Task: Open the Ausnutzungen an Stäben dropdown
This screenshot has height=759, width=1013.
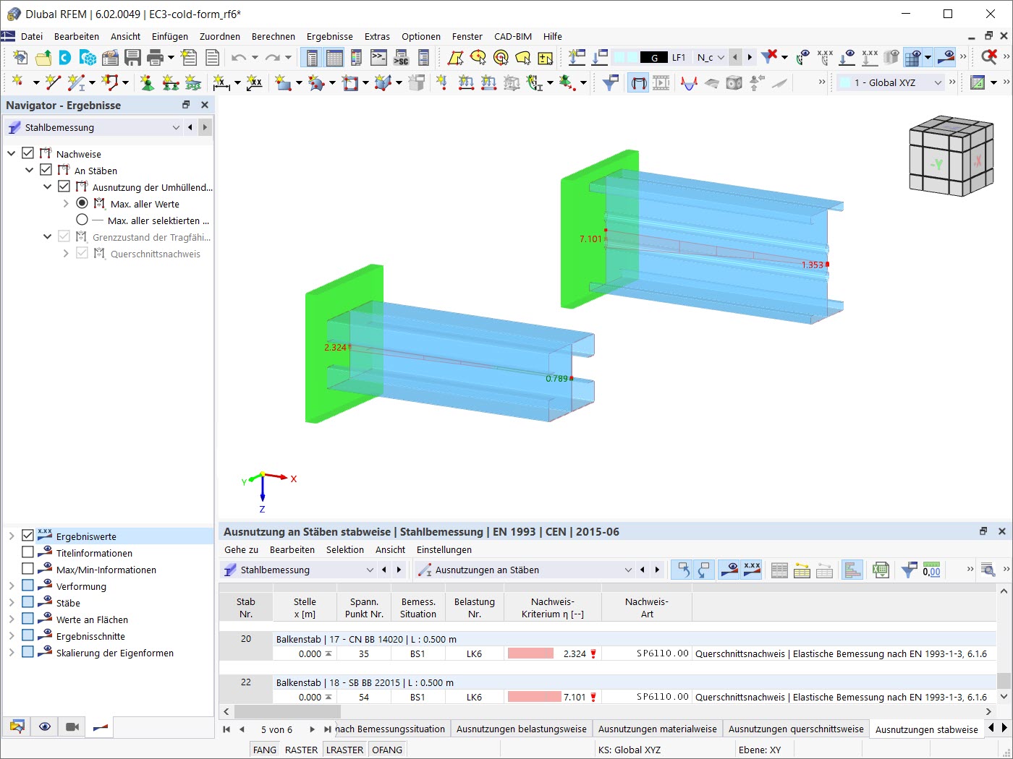Action: (627, 570)
